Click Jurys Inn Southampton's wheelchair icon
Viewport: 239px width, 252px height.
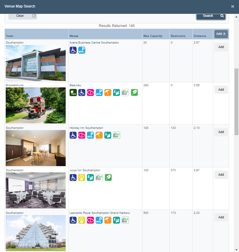(x=73, y=178)
